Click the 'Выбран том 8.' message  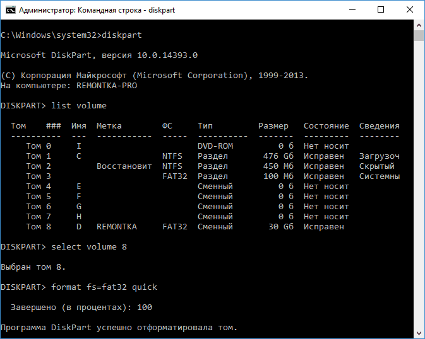pos(33,267)
